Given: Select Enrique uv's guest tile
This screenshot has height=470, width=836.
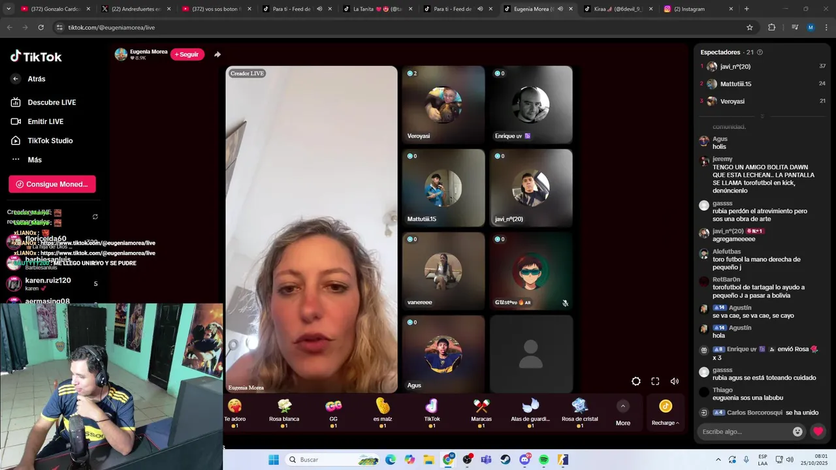Looking at the screenshot, I should tap(531, 104).
